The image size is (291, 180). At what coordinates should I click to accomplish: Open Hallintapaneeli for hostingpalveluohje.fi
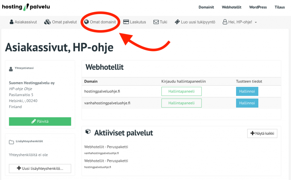[x=181, y=91]
